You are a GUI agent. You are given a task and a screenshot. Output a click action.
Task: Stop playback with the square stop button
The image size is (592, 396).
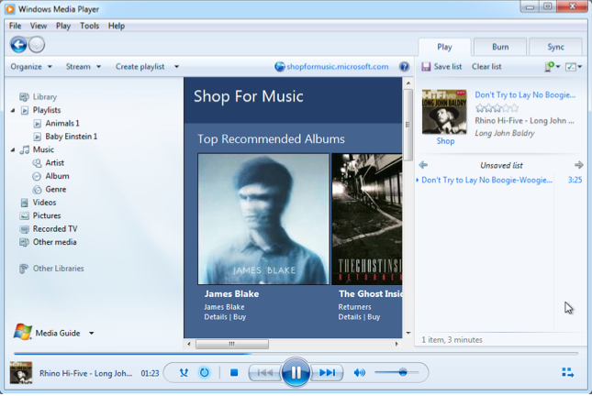[234, 373]
